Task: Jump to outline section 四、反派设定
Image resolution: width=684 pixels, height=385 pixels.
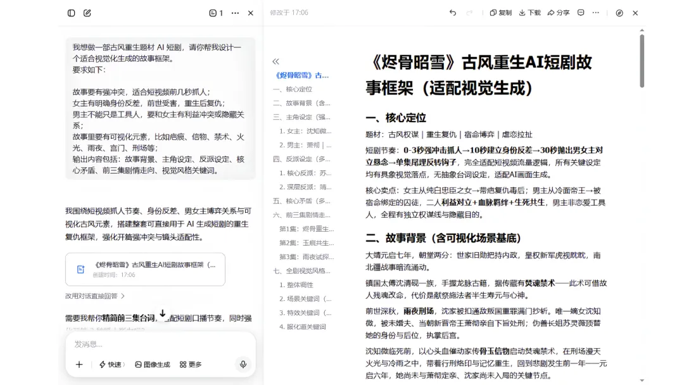Action: point(302,159)
